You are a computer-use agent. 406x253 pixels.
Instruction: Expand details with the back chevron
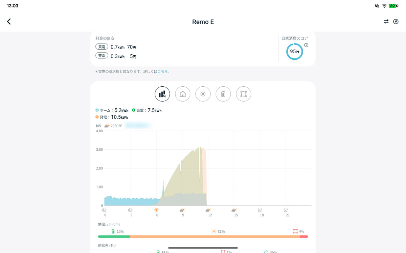click(8, 21)
